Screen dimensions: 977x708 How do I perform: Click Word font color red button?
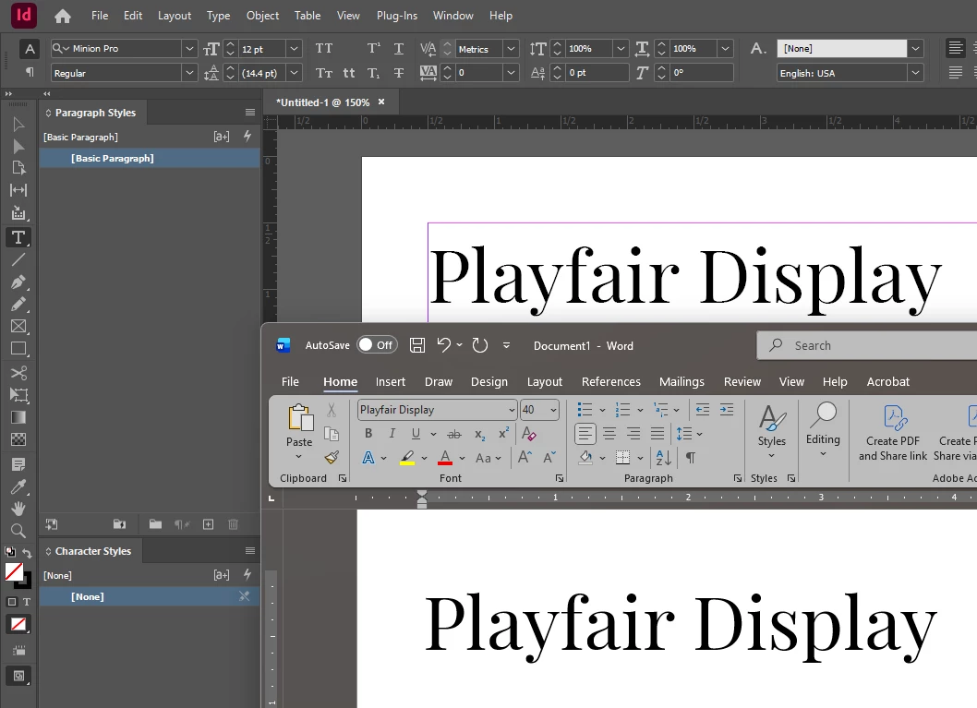(x=445, y=458)
